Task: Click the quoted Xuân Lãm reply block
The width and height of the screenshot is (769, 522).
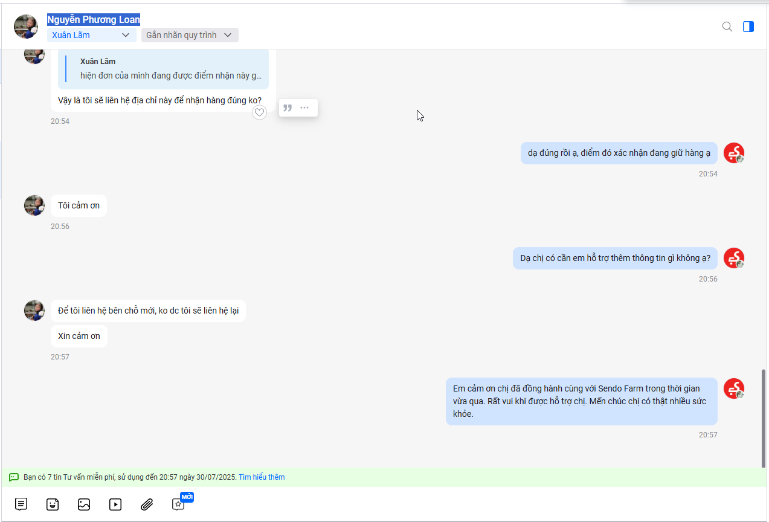Action: 164,69
